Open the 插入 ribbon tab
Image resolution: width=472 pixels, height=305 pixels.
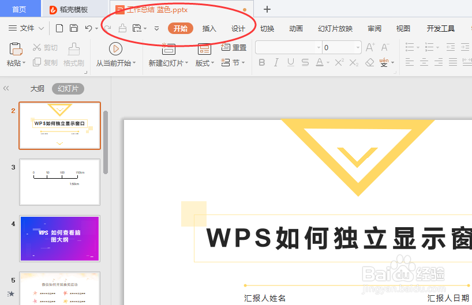[209, 29]
